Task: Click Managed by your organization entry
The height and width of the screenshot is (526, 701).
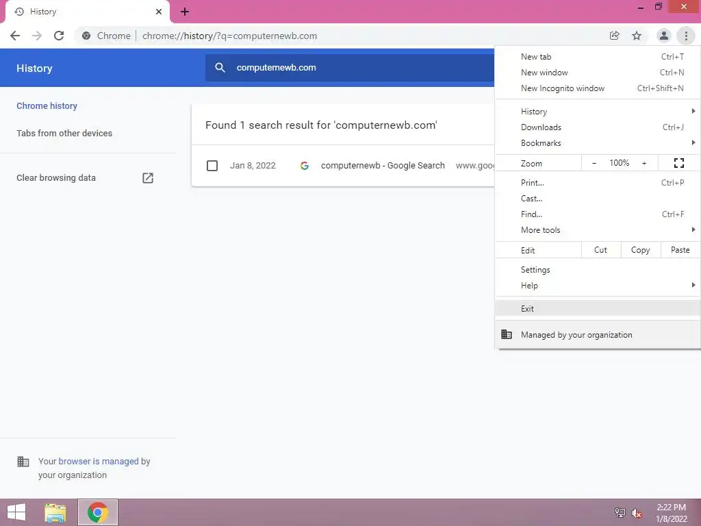Action: (x=598, y=334)
